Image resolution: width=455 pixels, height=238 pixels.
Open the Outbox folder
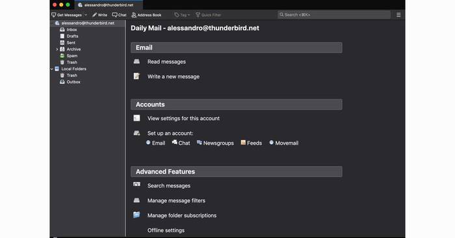(73, 82)
